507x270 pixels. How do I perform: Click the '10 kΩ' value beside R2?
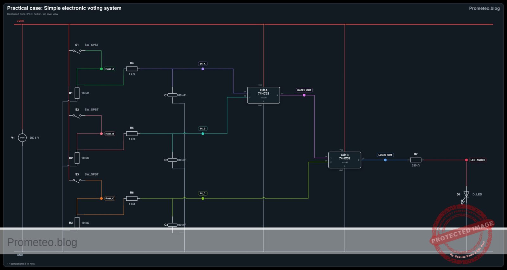pyautogui.click(x=85, y=158)
